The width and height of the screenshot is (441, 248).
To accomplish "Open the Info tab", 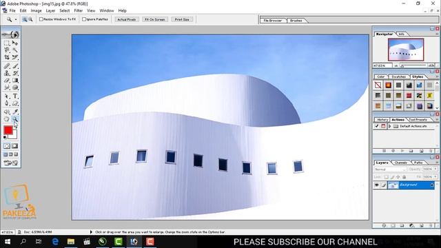I will [401, 34].
